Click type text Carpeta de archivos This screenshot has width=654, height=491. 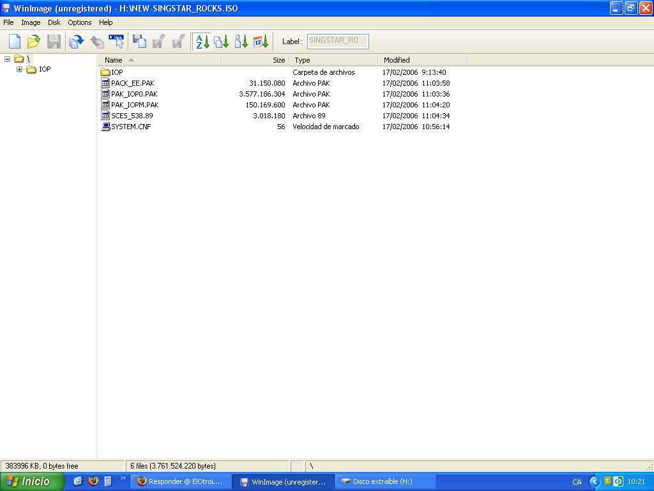(x=324, y=72)
